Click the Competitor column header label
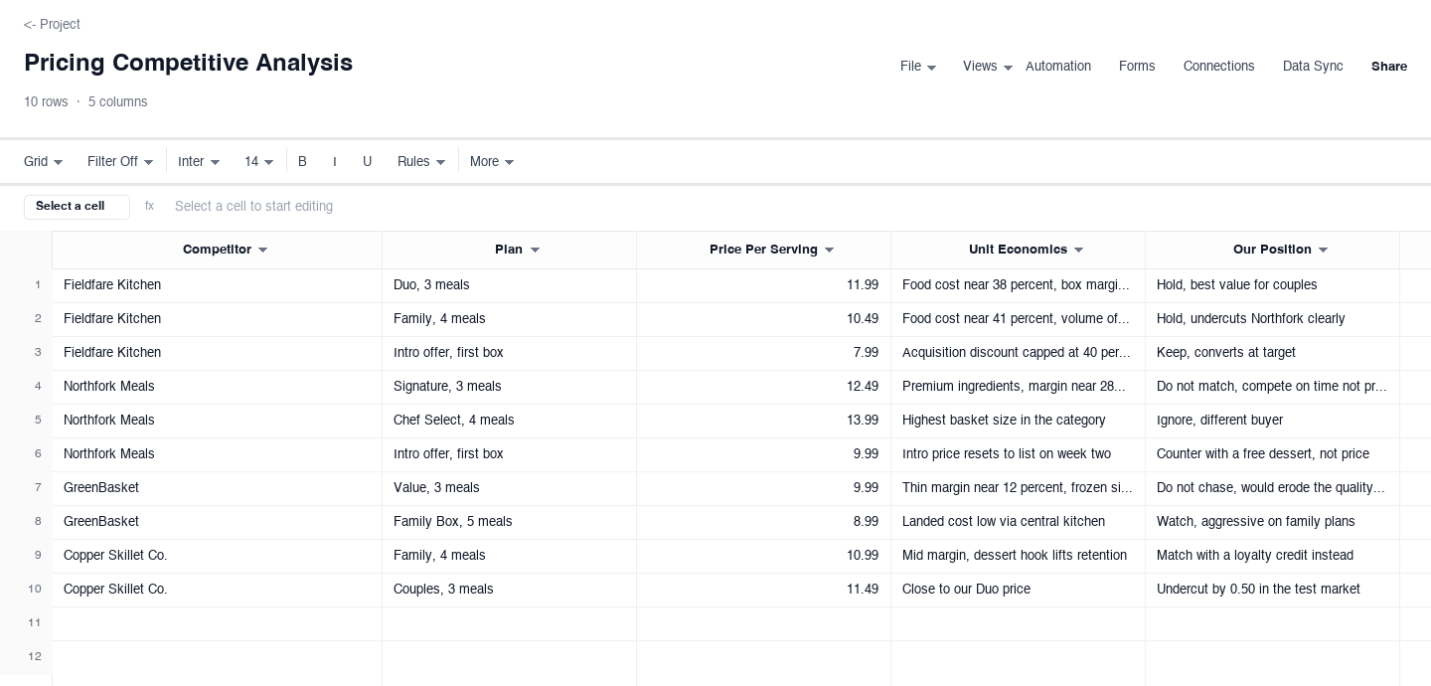 [217, 251]
